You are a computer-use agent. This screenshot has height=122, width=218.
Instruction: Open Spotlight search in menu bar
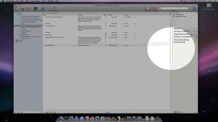pyautogui.click(x=215, y=1)
